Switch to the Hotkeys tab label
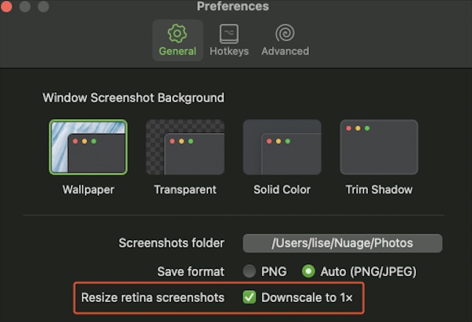The height and width of the screenshot is (322, 472). coord(229,51)
